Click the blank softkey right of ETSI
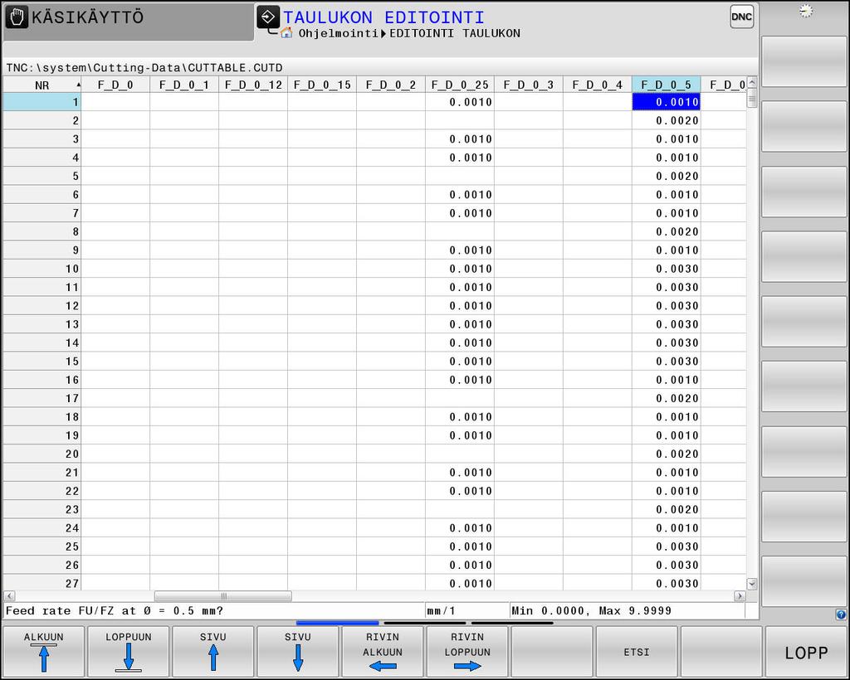Image resolution: width=850 pixels, height=680 pixels. point(721,651)
